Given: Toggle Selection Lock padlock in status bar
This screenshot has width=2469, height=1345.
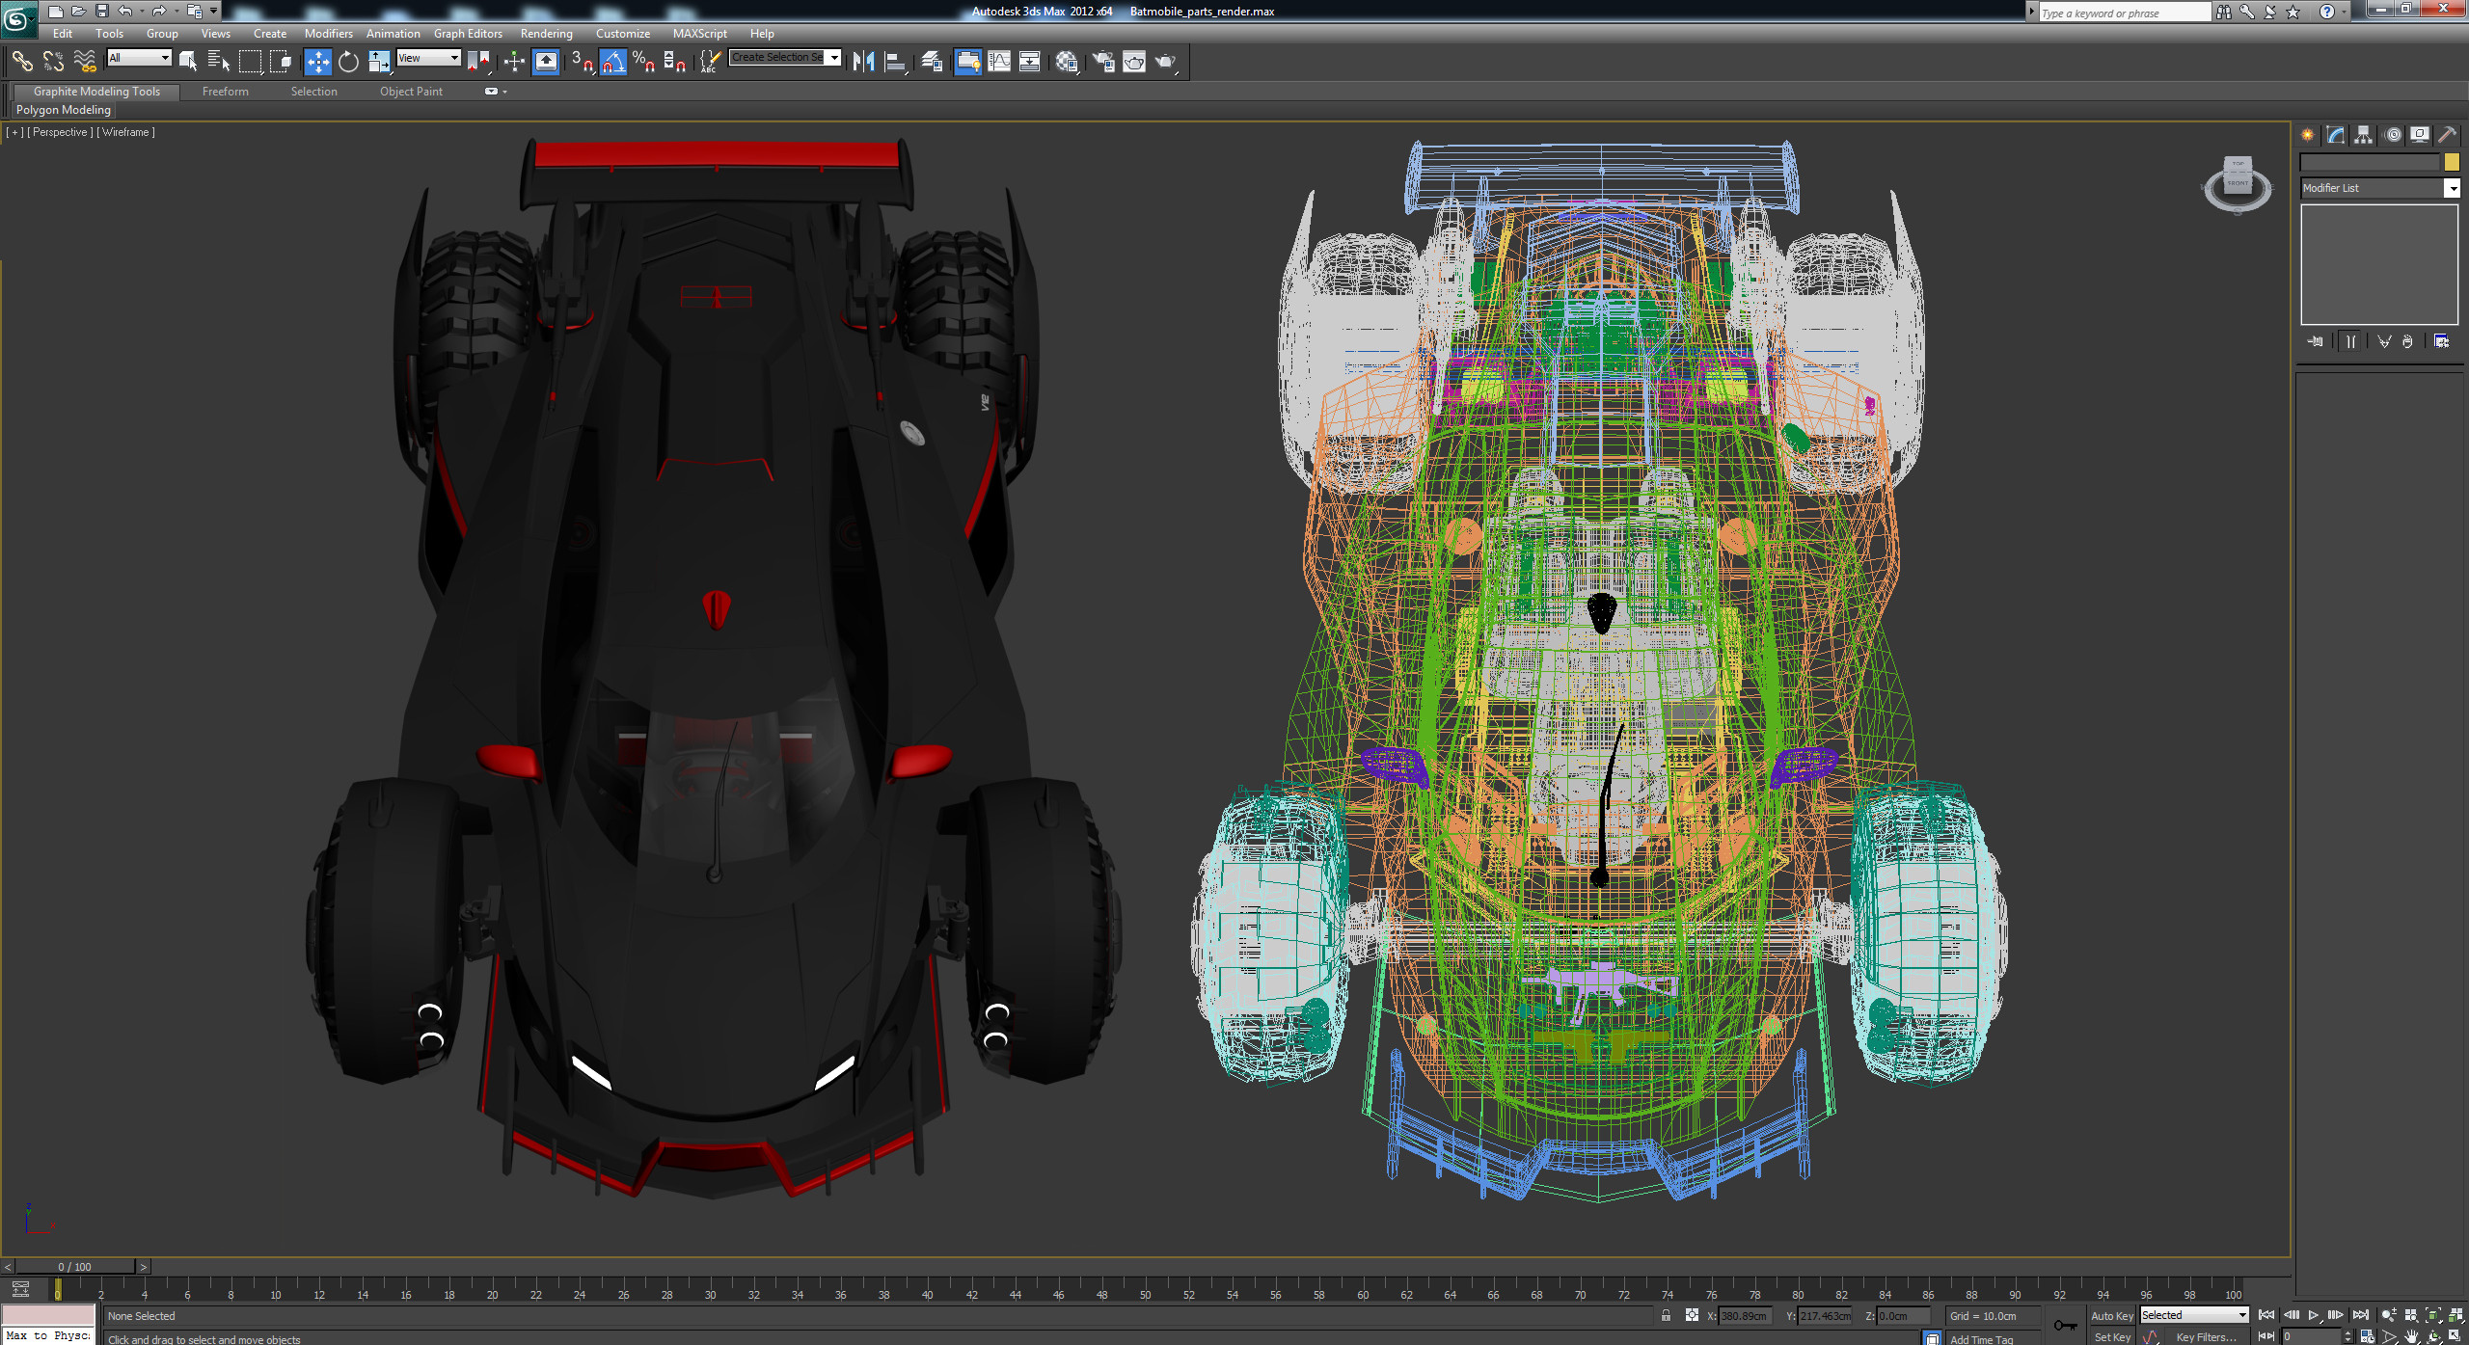Looking at the screenshot, I should pos(1666,1315).
